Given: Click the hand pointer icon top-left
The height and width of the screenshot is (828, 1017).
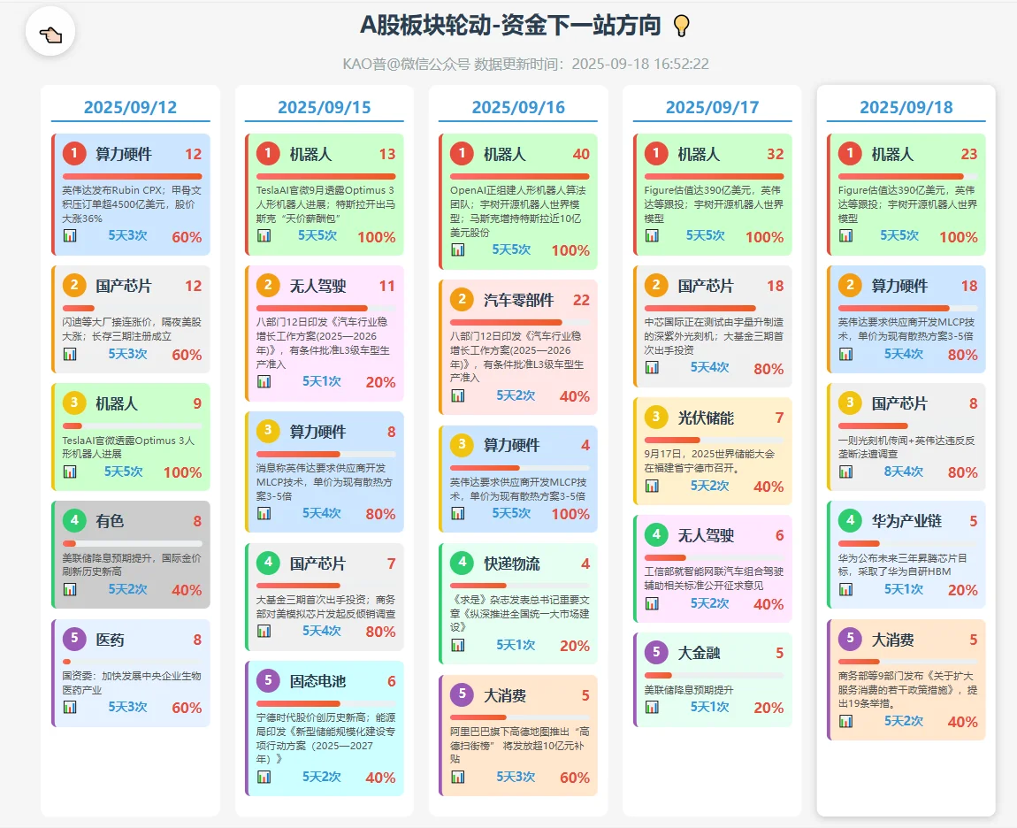Looking at the screenshot, I should click(x=50, y=32).
